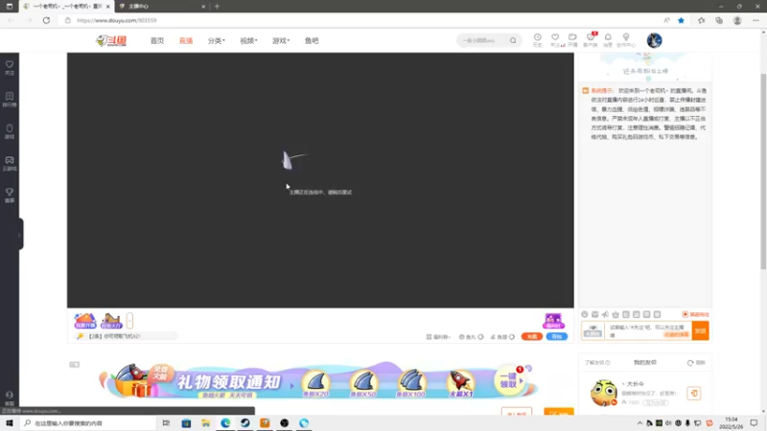Viewport: 767px width, 431px height.
Task: Select the 鱼翅X50 gift on banner
Action: click(363, 382)
